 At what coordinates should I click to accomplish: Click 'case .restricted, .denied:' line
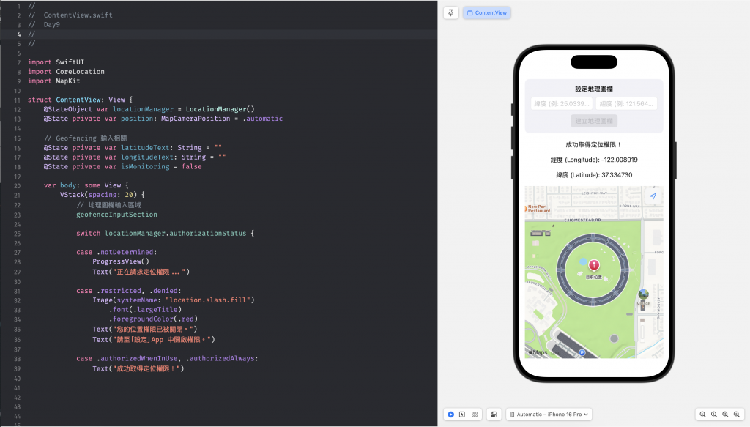pos(129,291)
